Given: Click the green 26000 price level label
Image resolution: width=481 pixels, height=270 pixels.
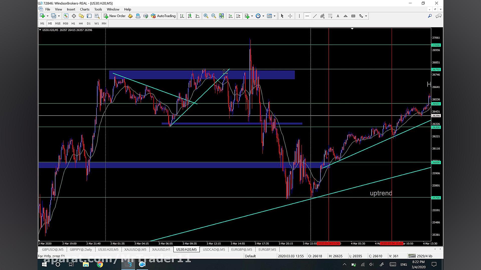Looking at the screenshot, I should point(436,162).
